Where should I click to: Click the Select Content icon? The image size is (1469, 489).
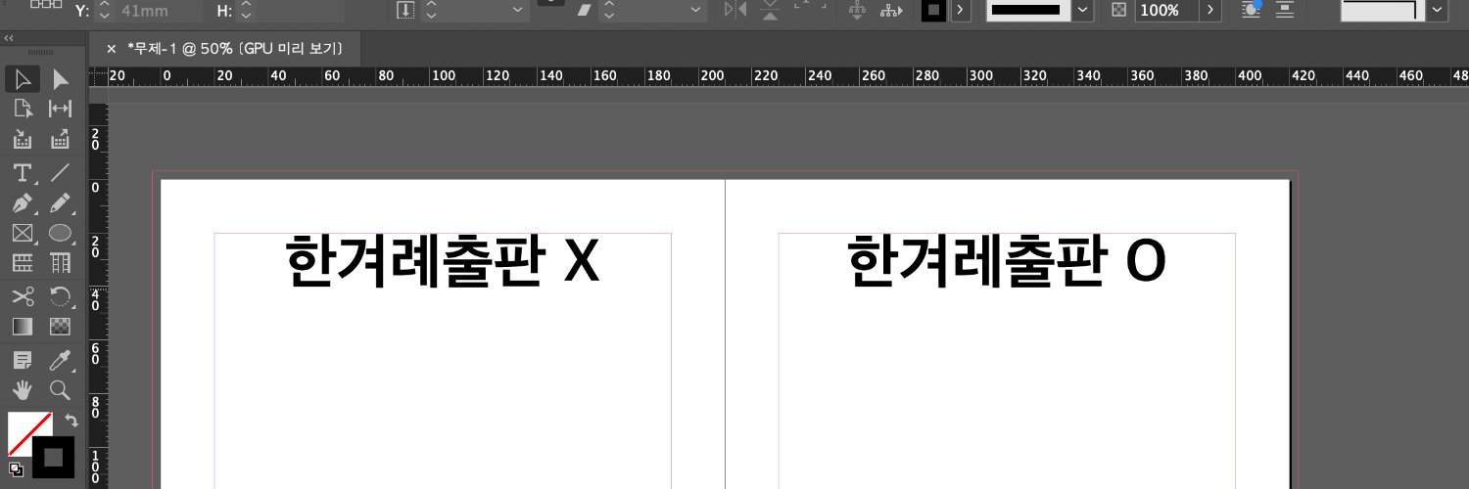[891, 10]
